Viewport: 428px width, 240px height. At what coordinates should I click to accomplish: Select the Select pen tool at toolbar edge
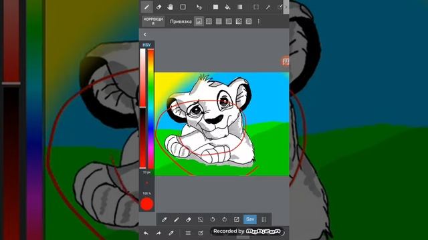tap(280, 7)
